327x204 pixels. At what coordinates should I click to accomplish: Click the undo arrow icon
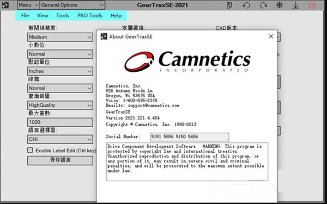tap(246, 5)
